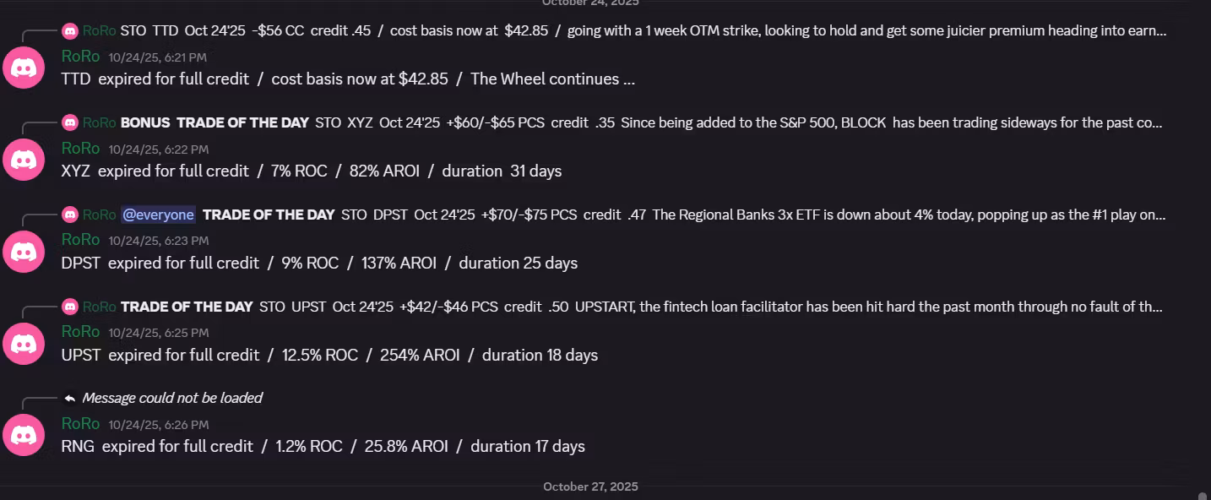Click the 'Message could not be loaded' text
Screen dimensions: 1211x500
pyautogui.click(x=172, y=398)
